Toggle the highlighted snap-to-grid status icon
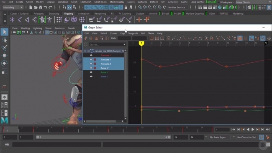The height and width of the screenshot is (153, 272). coord(87,7)
